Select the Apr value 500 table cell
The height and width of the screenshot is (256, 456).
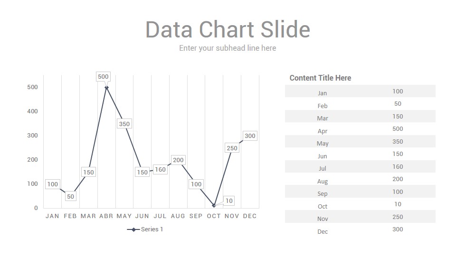(398, 129)
